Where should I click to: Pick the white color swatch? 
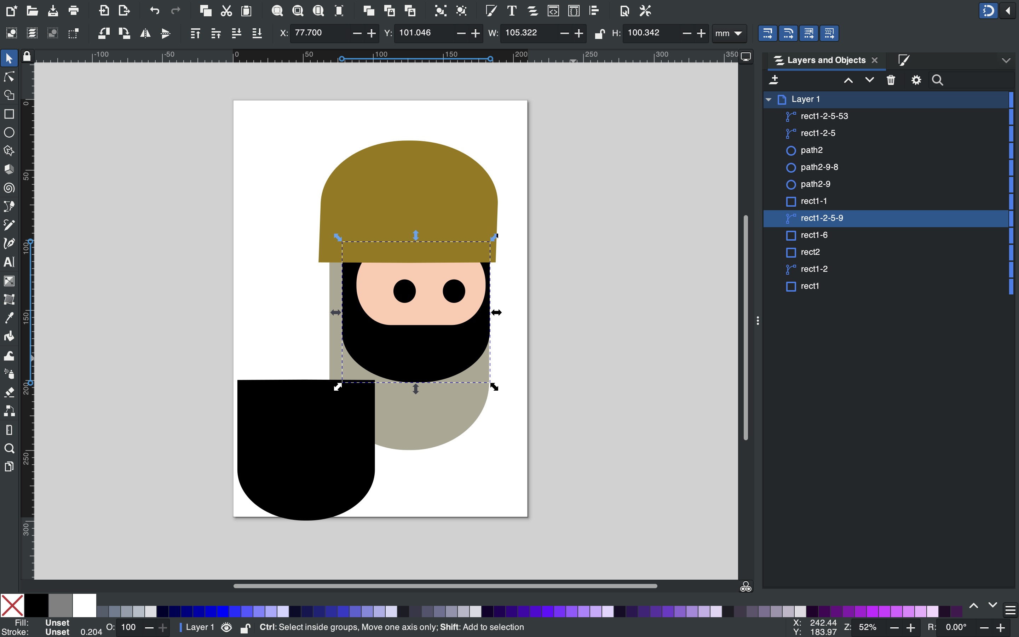coord(84,606)
